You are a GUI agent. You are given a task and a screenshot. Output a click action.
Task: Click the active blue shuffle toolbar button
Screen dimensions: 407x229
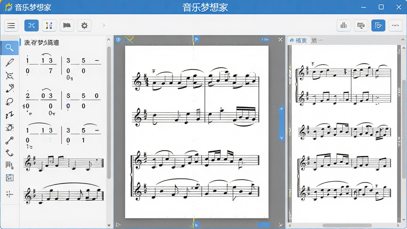31,25
